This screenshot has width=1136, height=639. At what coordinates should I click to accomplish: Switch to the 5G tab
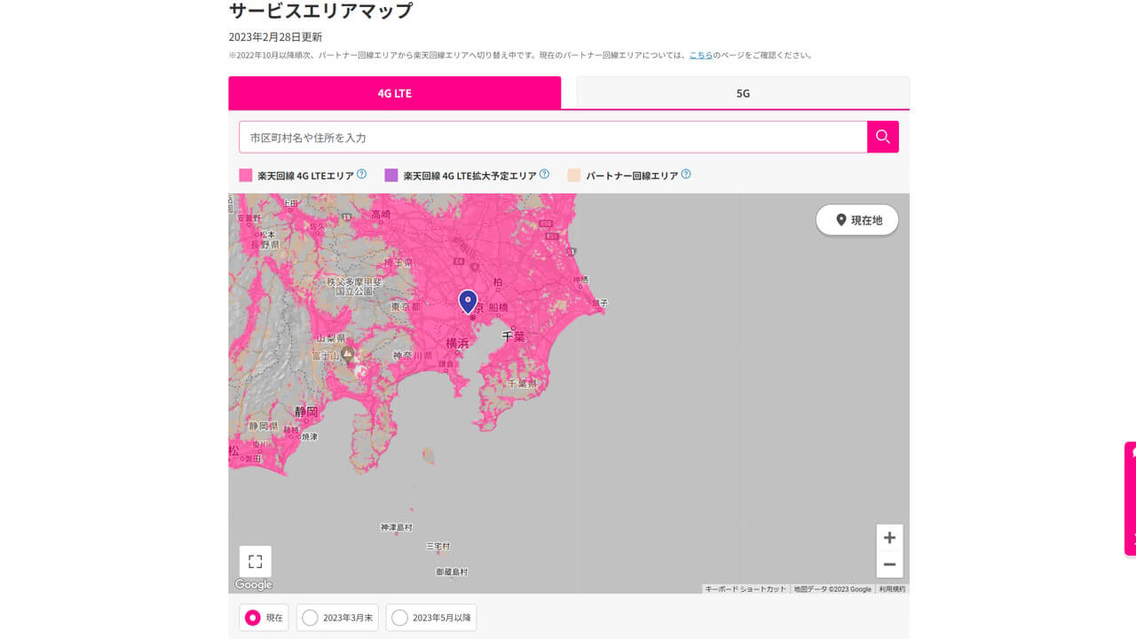point(742,92)
